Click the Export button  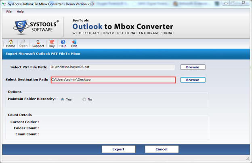[118, 149]
